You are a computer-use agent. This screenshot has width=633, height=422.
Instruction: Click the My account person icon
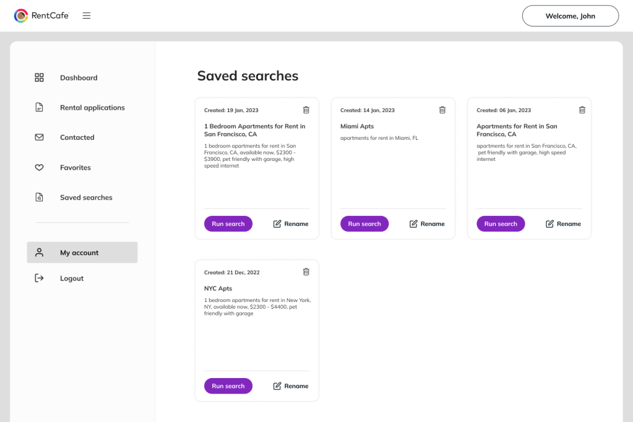tap(39, 252)
